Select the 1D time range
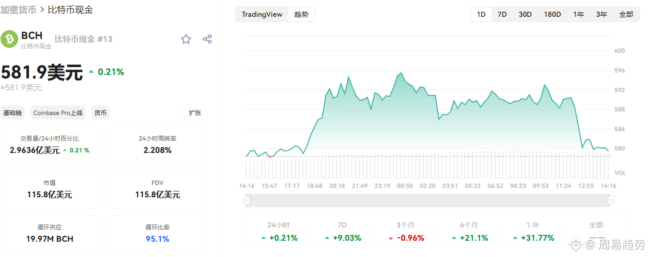Screen dimensions: 649x257 coord(481,14)
